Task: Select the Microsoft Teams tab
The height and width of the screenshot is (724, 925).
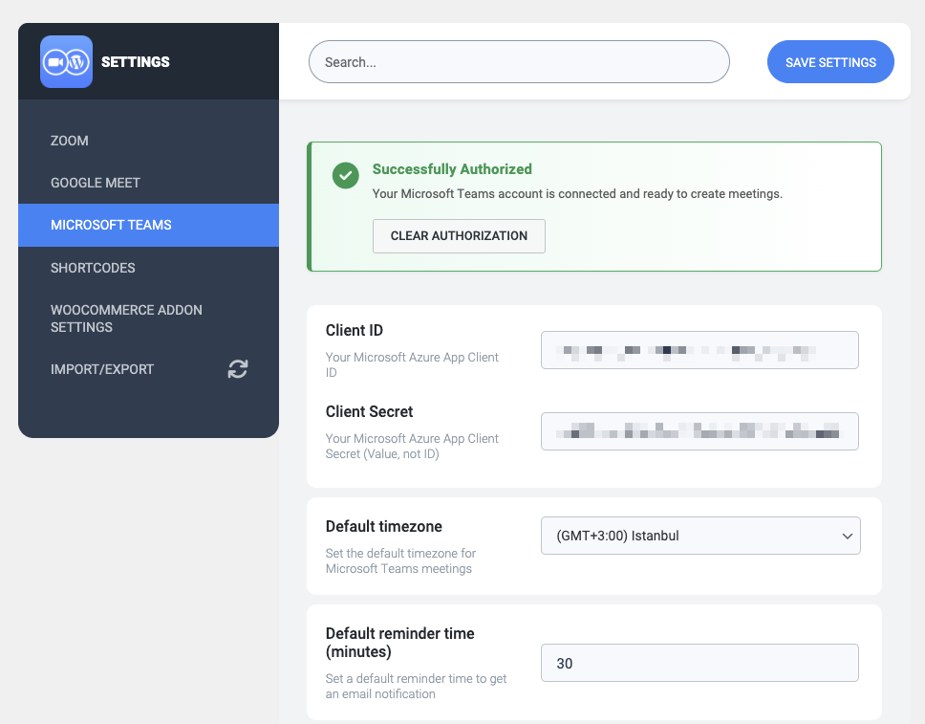Action: point(111,225)
